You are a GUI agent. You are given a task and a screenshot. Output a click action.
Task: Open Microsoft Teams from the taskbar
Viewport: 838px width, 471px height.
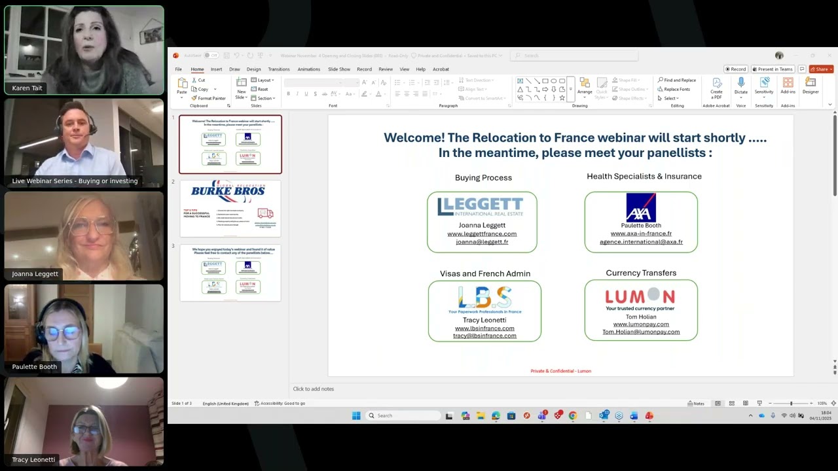(x=542, y=415)
